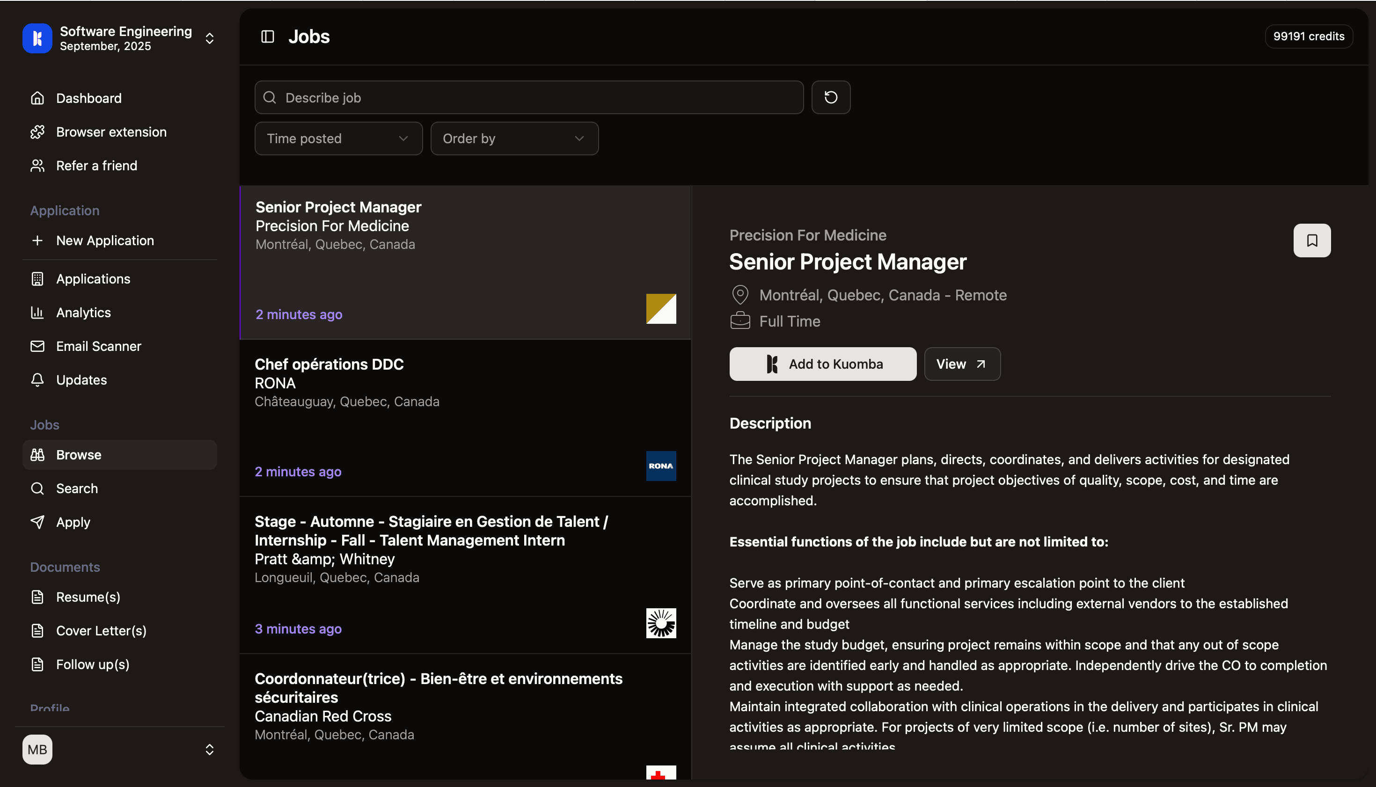Click the plus icon beside New Application

[x=37, y=240]
